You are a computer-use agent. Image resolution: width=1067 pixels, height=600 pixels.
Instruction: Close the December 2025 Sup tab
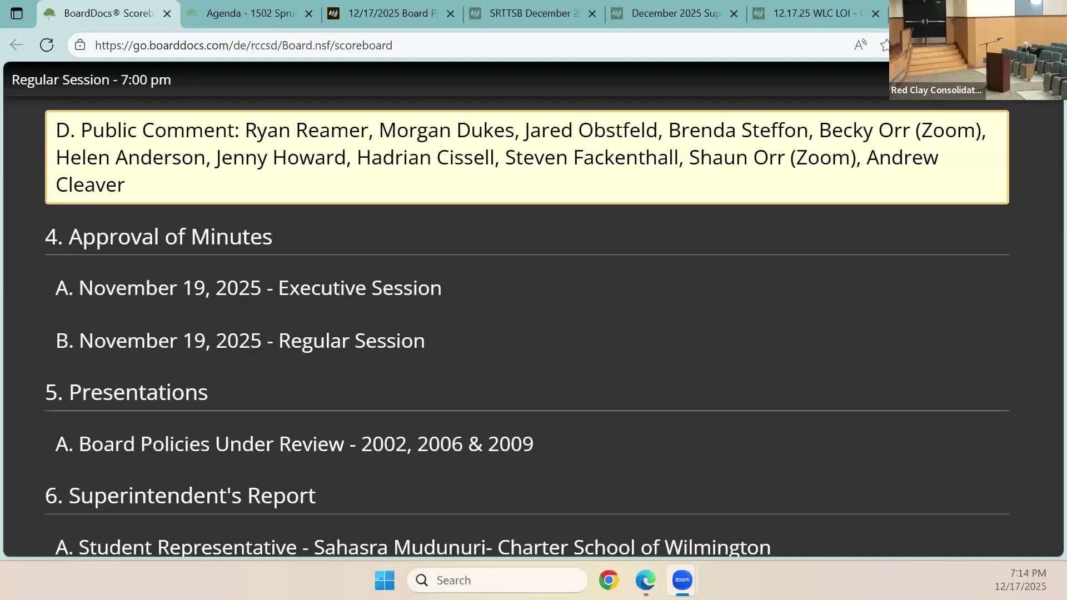(x=734, y=14)
